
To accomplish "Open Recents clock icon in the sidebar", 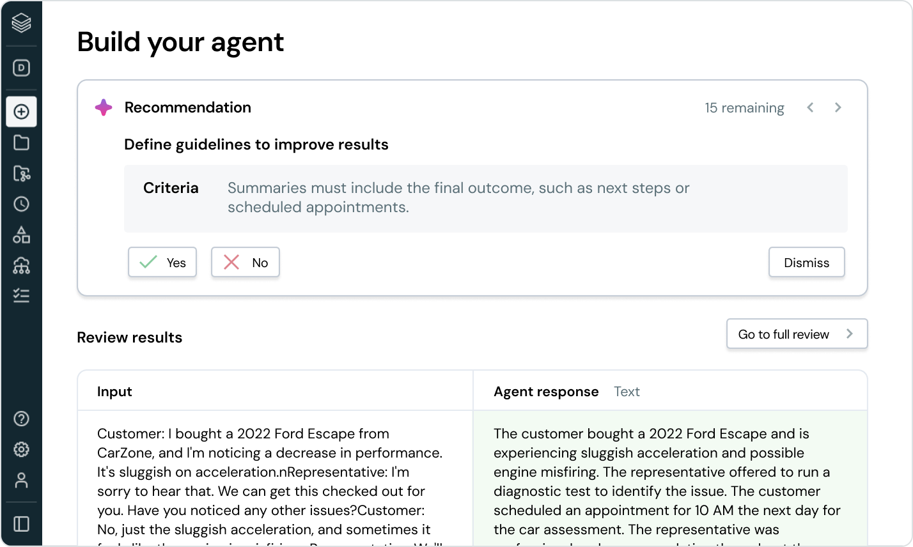I will (x=21, y=204).
